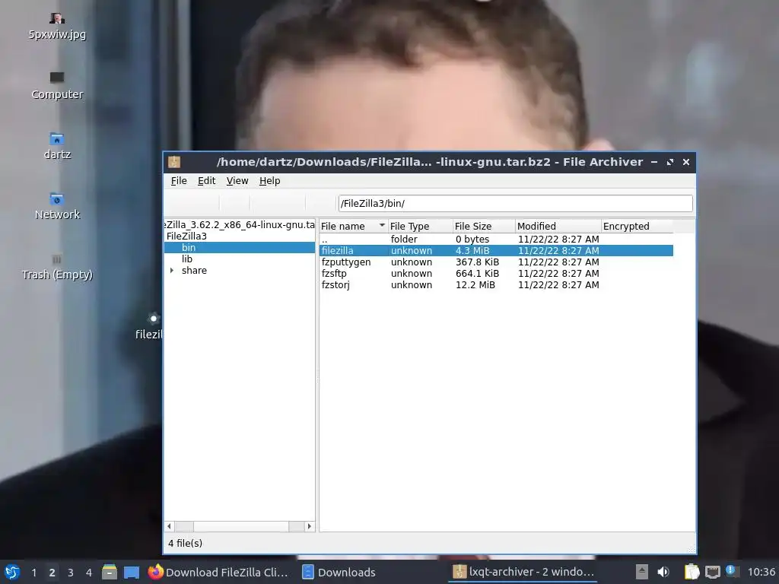Switch to virtual desktop 3
Screen dimensions: 779x584
click(70, 572)
